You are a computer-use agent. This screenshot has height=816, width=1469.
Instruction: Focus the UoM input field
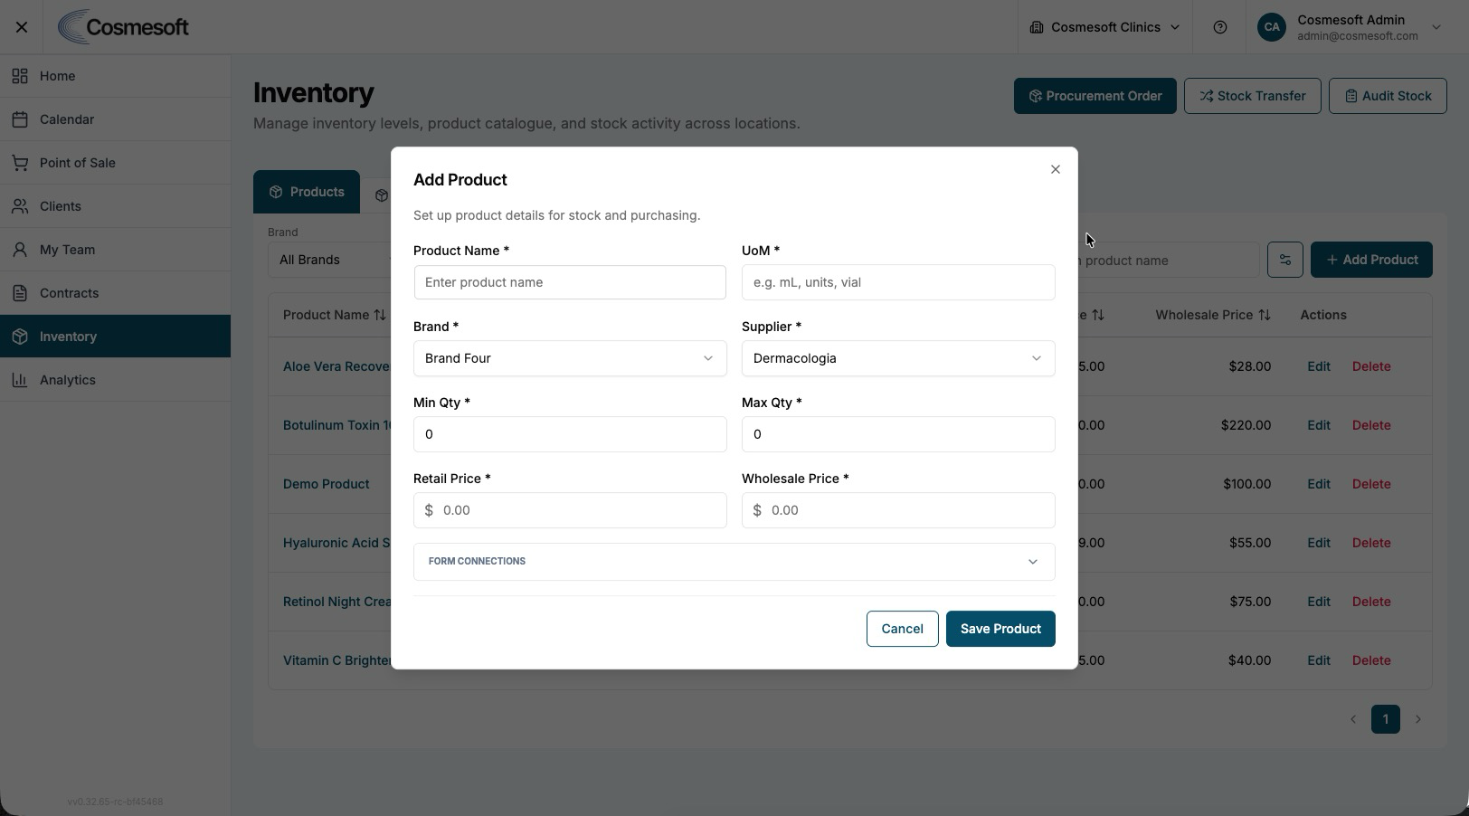tap(898, 282)
